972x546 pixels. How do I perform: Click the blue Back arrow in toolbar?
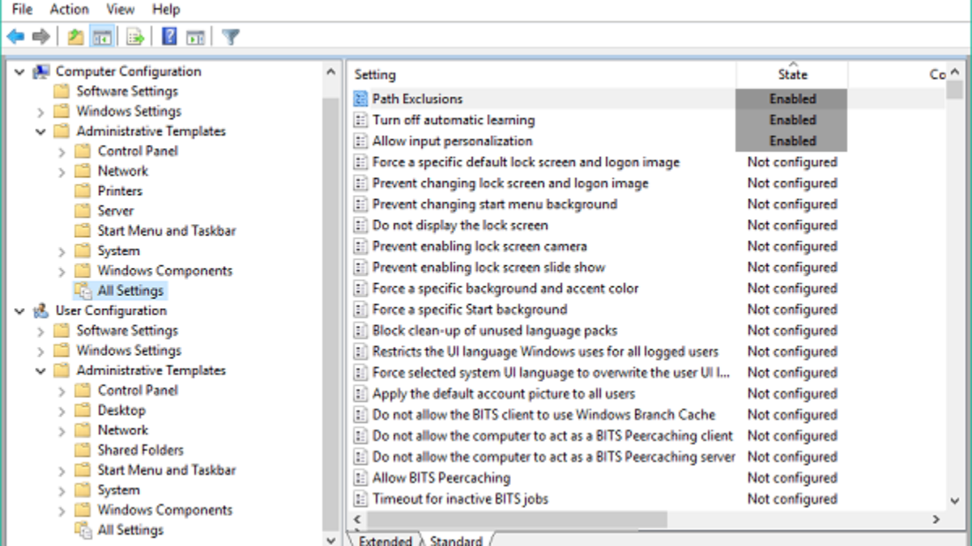[15, 36]
